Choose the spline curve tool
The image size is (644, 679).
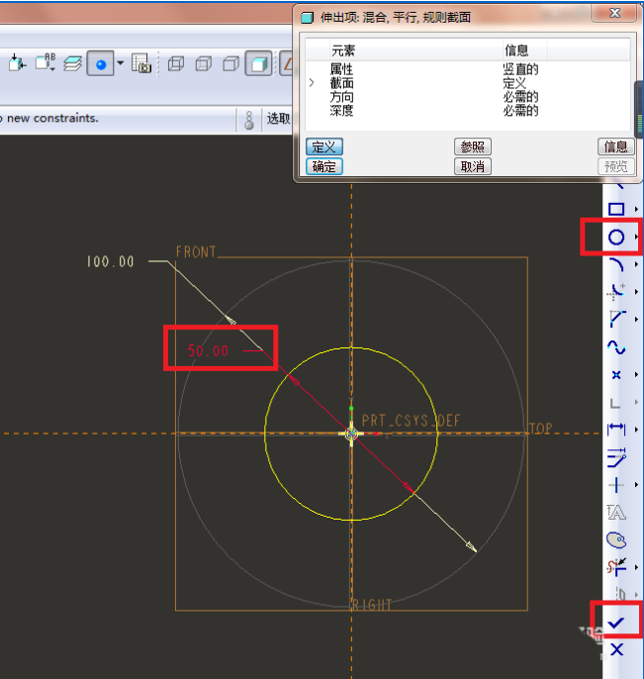pyautogui.click(x=615, y=347)
